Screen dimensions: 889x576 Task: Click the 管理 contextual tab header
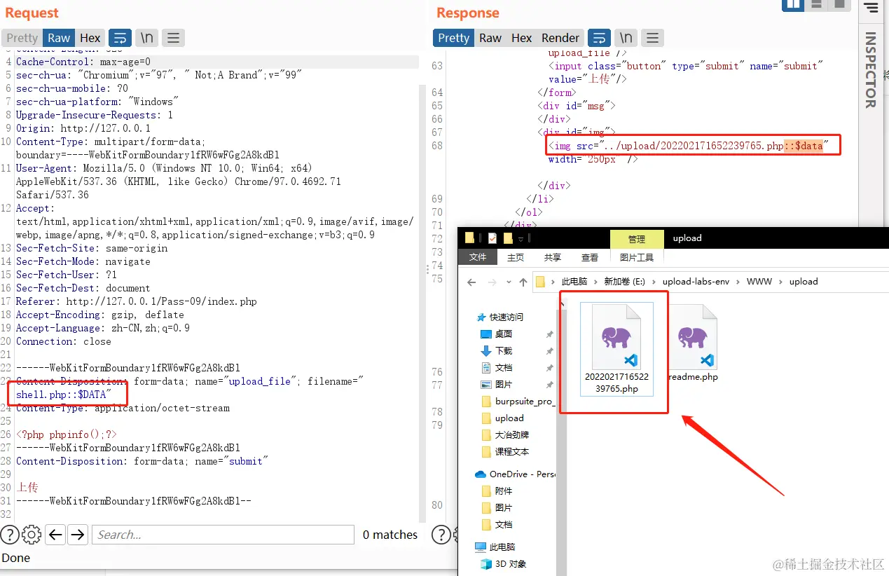(x=637, y=239)
